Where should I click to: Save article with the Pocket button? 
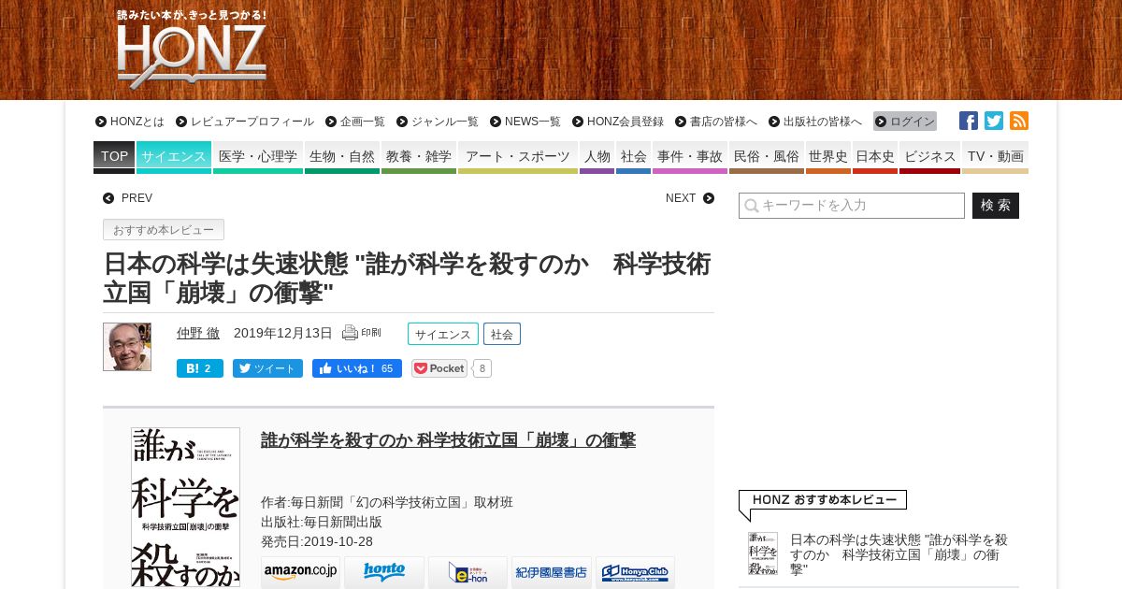coord(439,368)
